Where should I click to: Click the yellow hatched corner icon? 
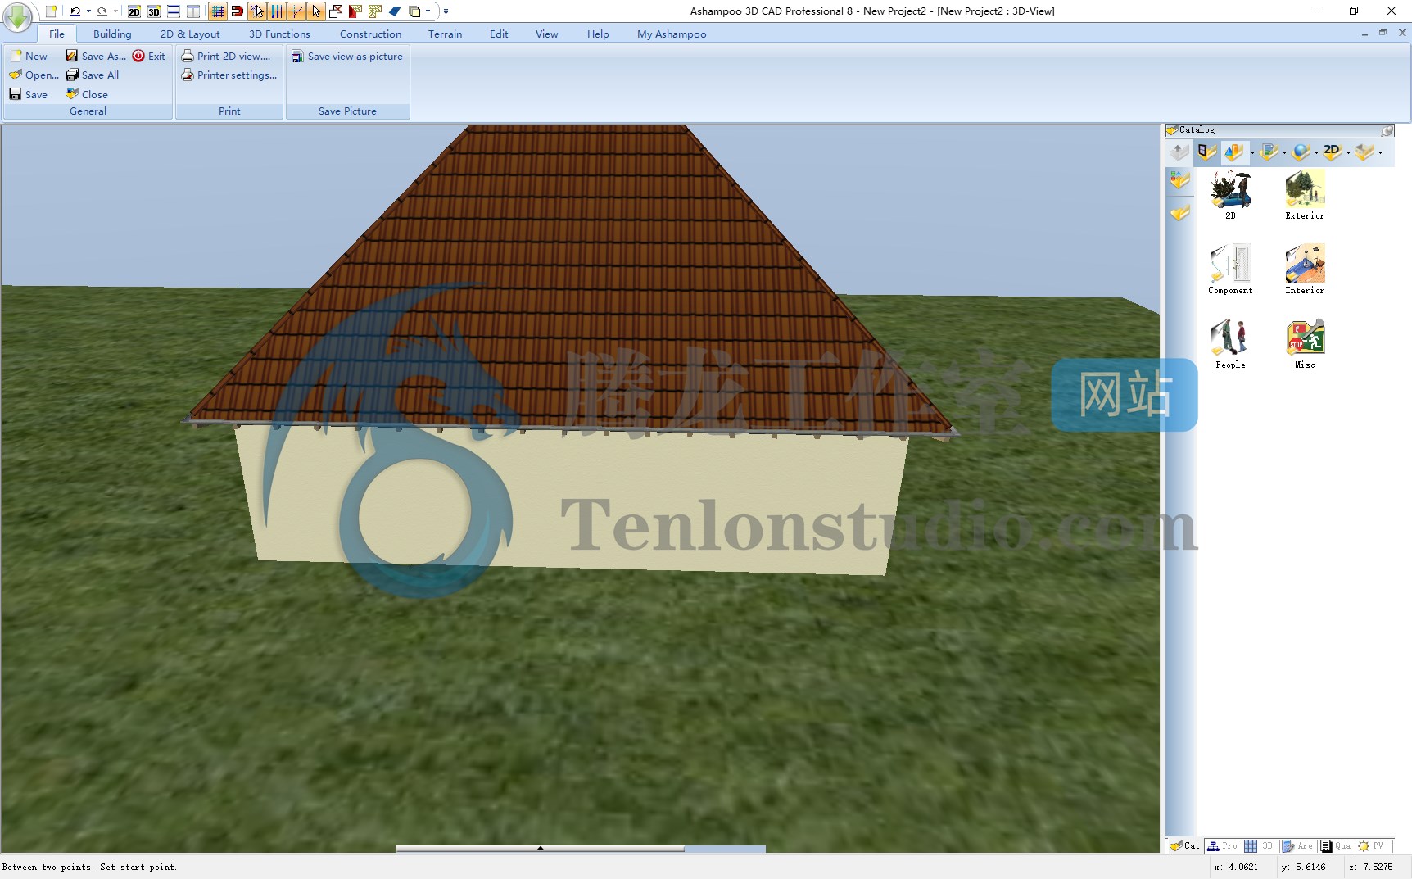pos(375,11)
